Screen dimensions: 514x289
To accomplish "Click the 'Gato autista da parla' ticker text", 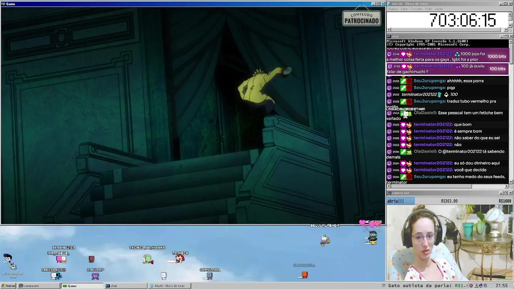I will click(x=420, y=286).
